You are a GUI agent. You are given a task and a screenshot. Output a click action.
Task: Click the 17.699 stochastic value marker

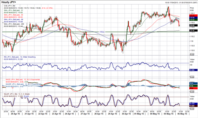click(193, 106)
